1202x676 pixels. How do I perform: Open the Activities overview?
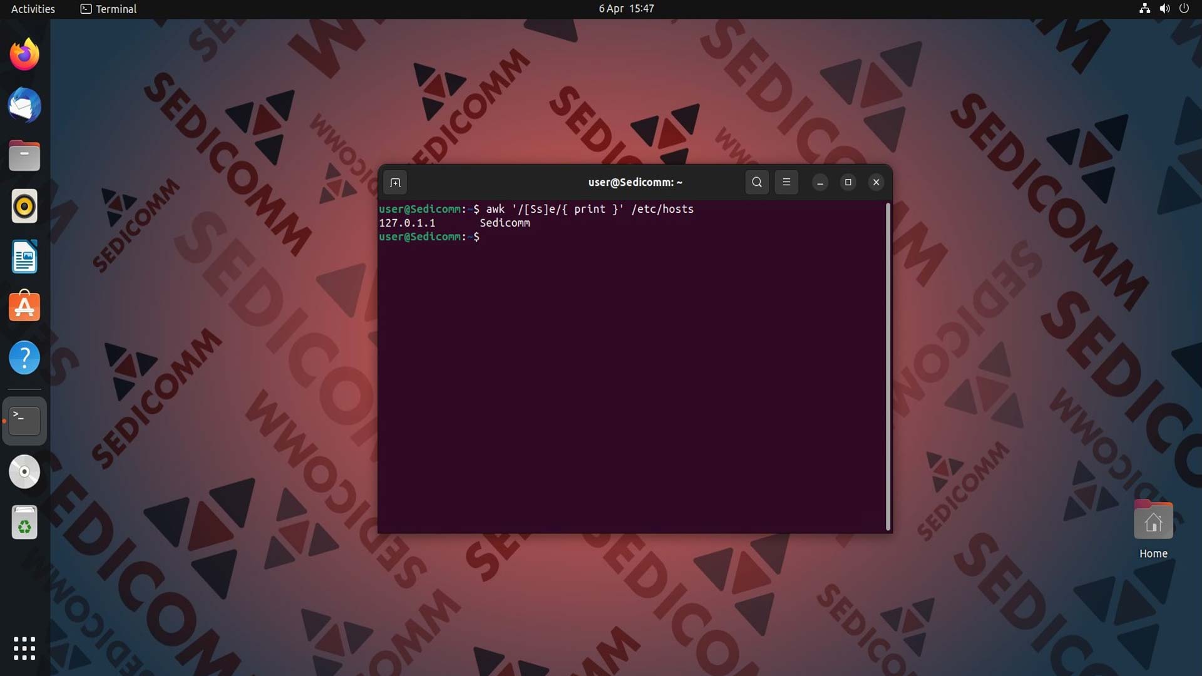(x=33, y=9)
